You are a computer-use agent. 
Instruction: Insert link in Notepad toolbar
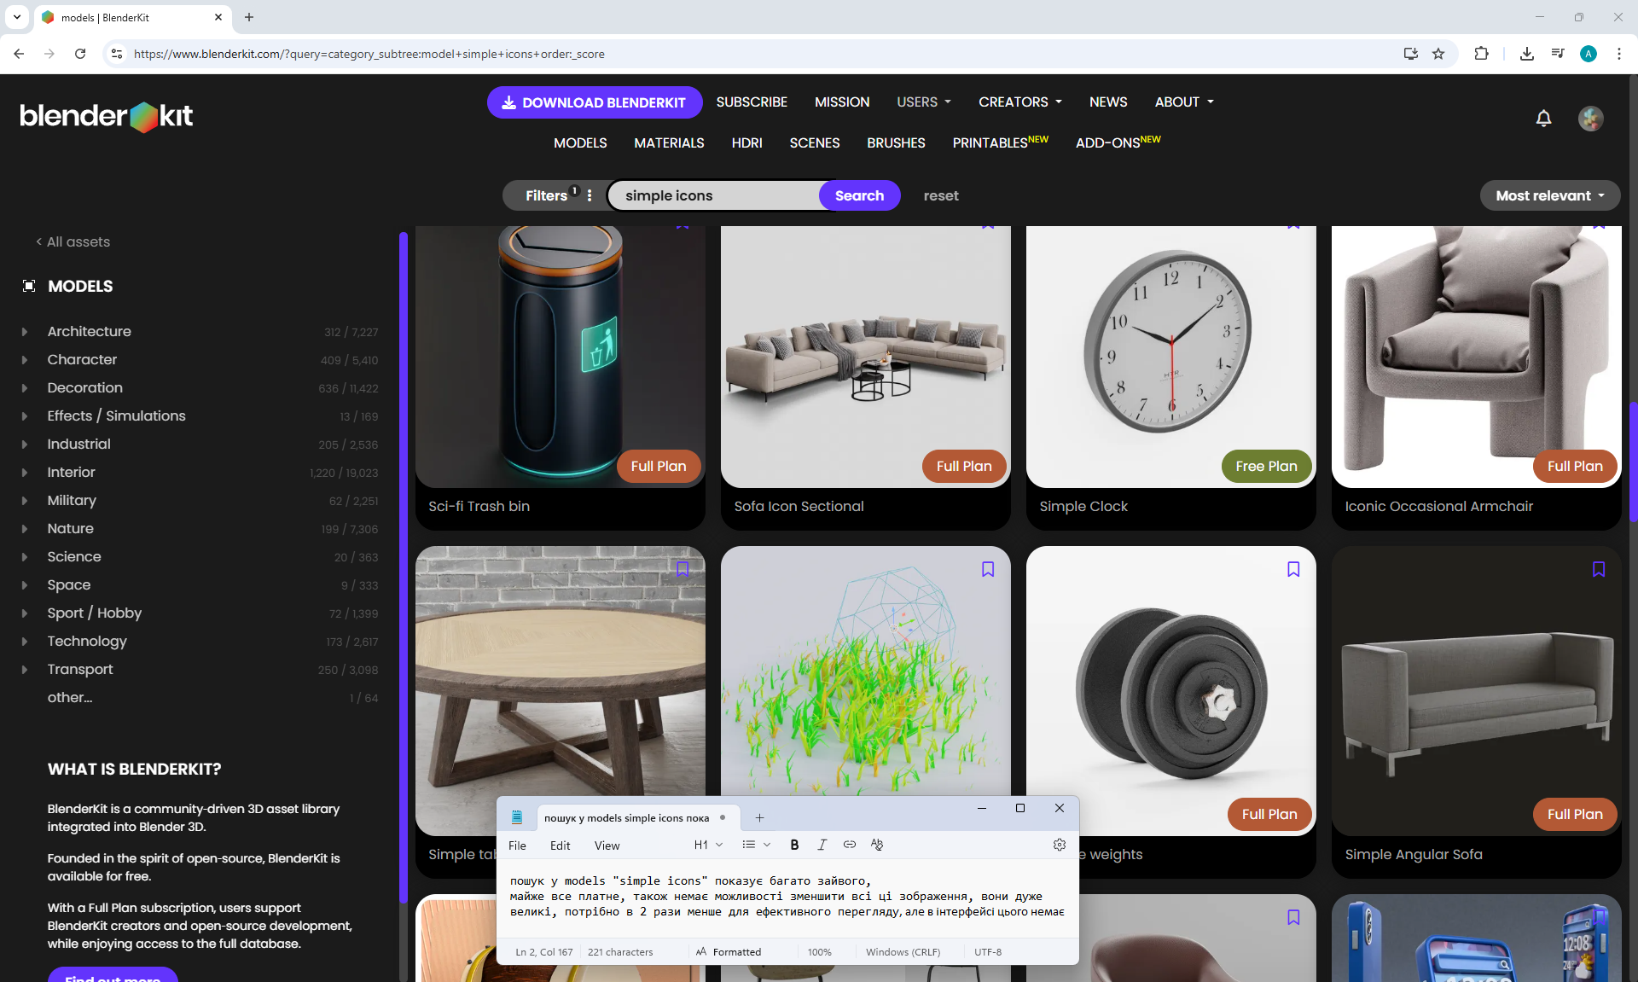[x=850, y=845]
